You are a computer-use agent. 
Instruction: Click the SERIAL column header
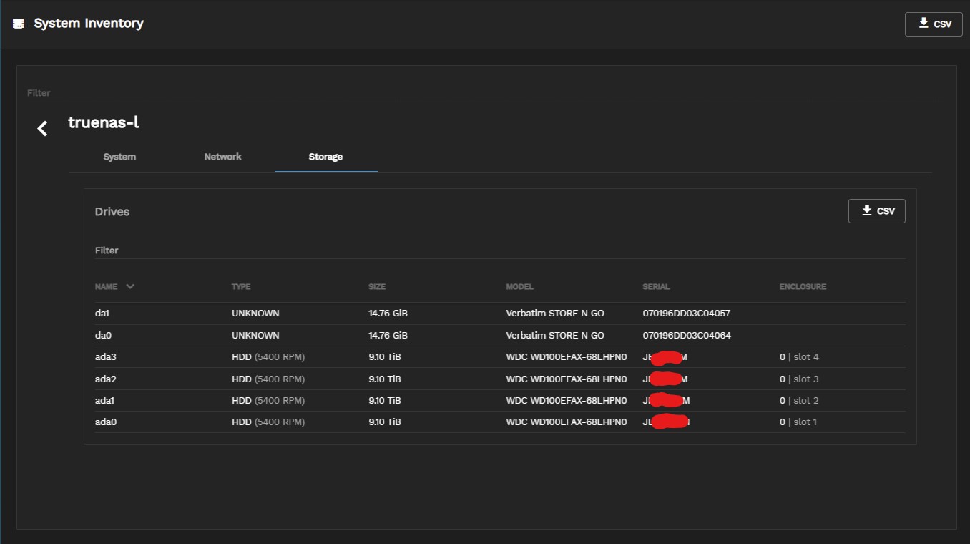coord(656,287)
